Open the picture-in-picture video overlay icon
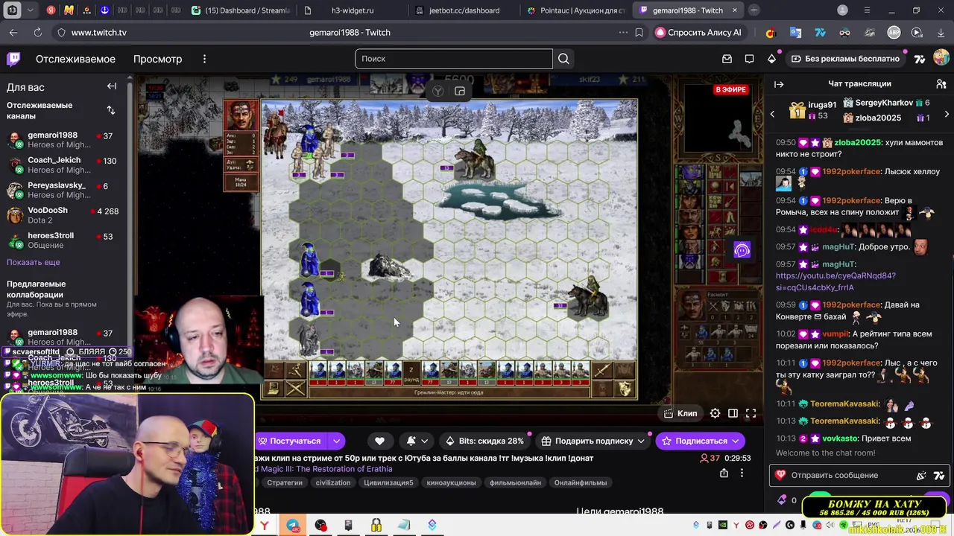954x536 pixels. coord(460,92)
